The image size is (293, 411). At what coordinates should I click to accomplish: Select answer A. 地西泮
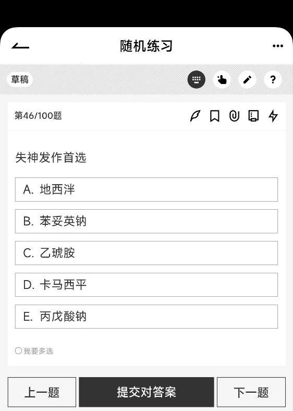pos(146,189)
